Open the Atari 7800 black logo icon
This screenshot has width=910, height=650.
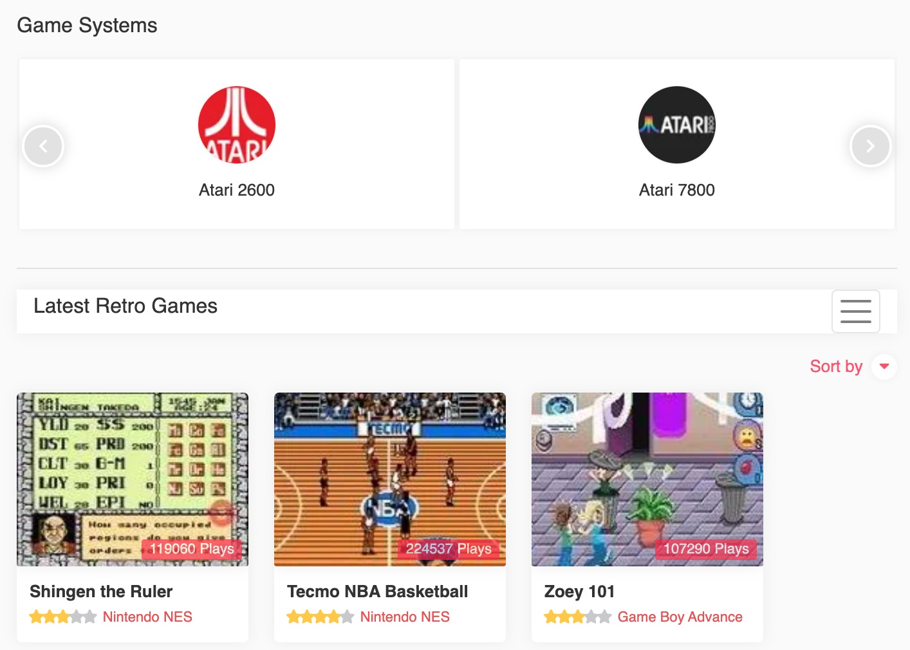[677, 125]
